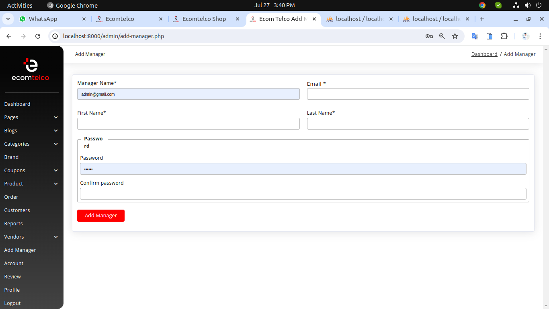Close the WhatsApp tab

pos(84,19)
